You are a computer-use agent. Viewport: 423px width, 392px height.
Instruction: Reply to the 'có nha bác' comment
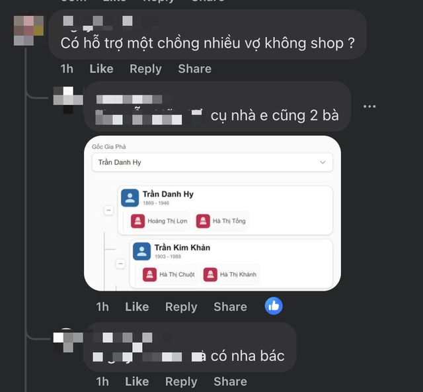181,381
